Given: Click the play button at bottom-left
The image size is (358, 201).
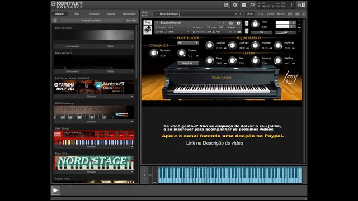Looking at the screenshot, I should (x=56, y=190).
